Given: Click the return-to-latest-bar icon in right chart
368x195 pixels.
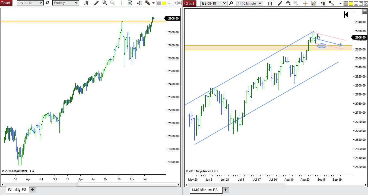Looking at the screenshot, I should point(346,15).
